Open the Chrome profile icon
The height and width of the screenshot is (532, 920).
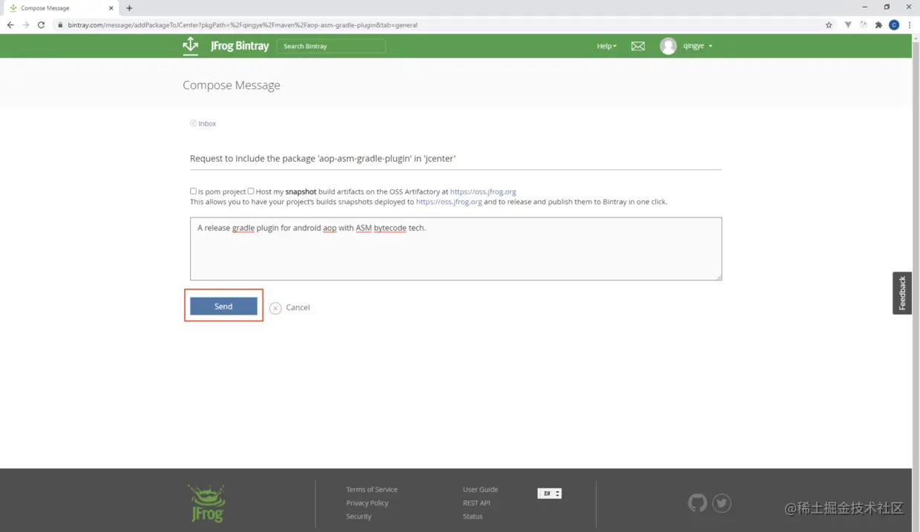tap(894, 24)
